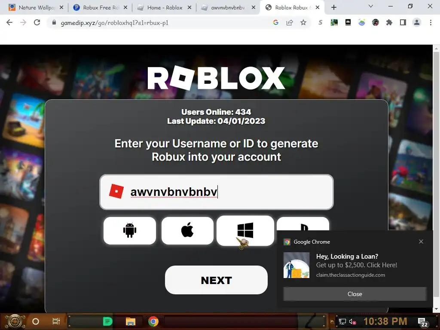Open the Extensions puzzle menu

pyautogui.click(x=389, y=22)
